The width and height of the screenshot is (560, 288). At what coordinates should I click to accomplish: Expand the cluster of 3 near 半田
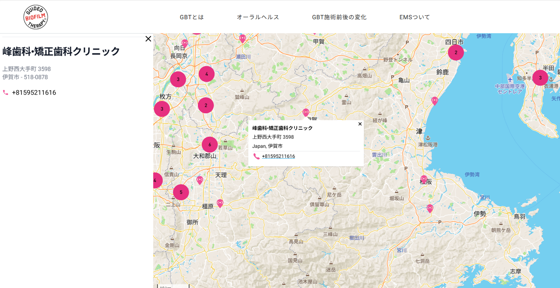point(540,78)
